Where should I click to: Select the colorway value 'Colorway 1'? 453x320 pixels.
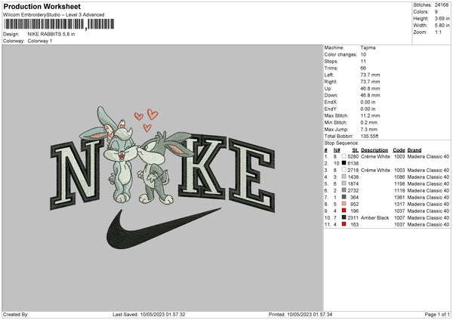[40, 41]
